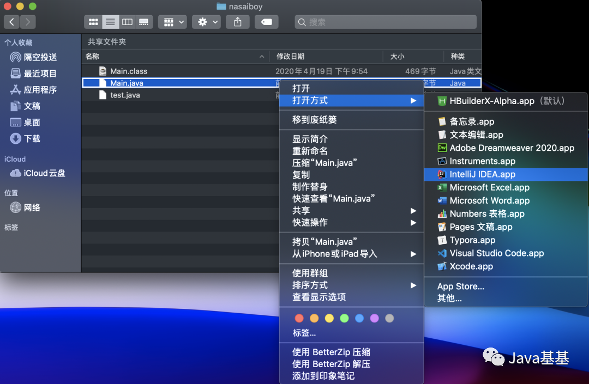Open with HBuilderX-Alpha.app (default)
This screenshot has height=384, width=589.
coord(506,101)
